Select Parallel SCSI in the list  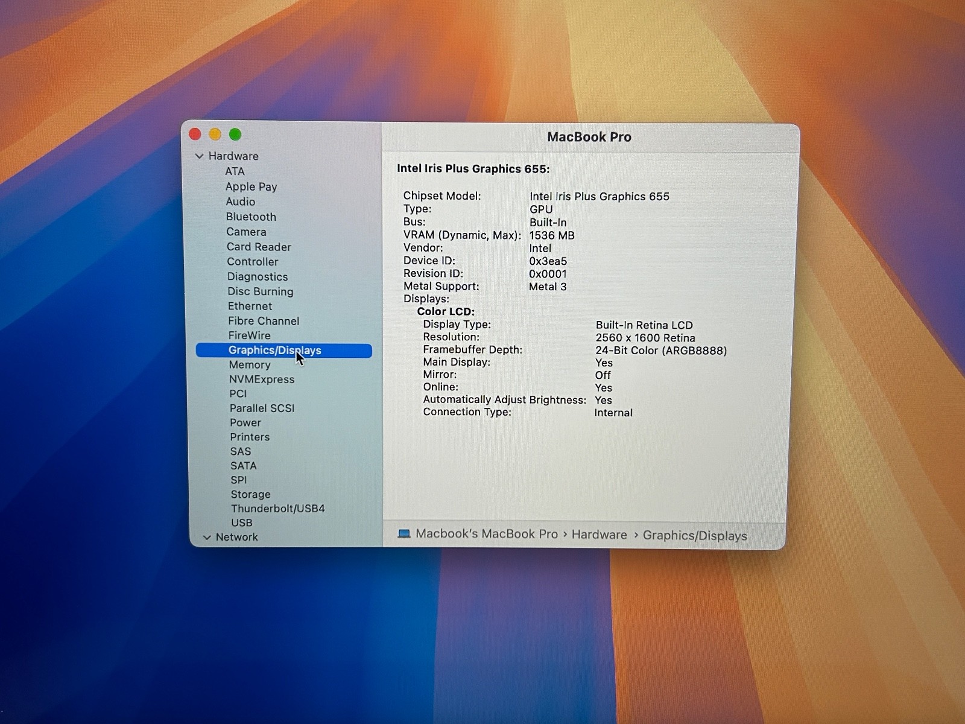click(x=262, y=408)
